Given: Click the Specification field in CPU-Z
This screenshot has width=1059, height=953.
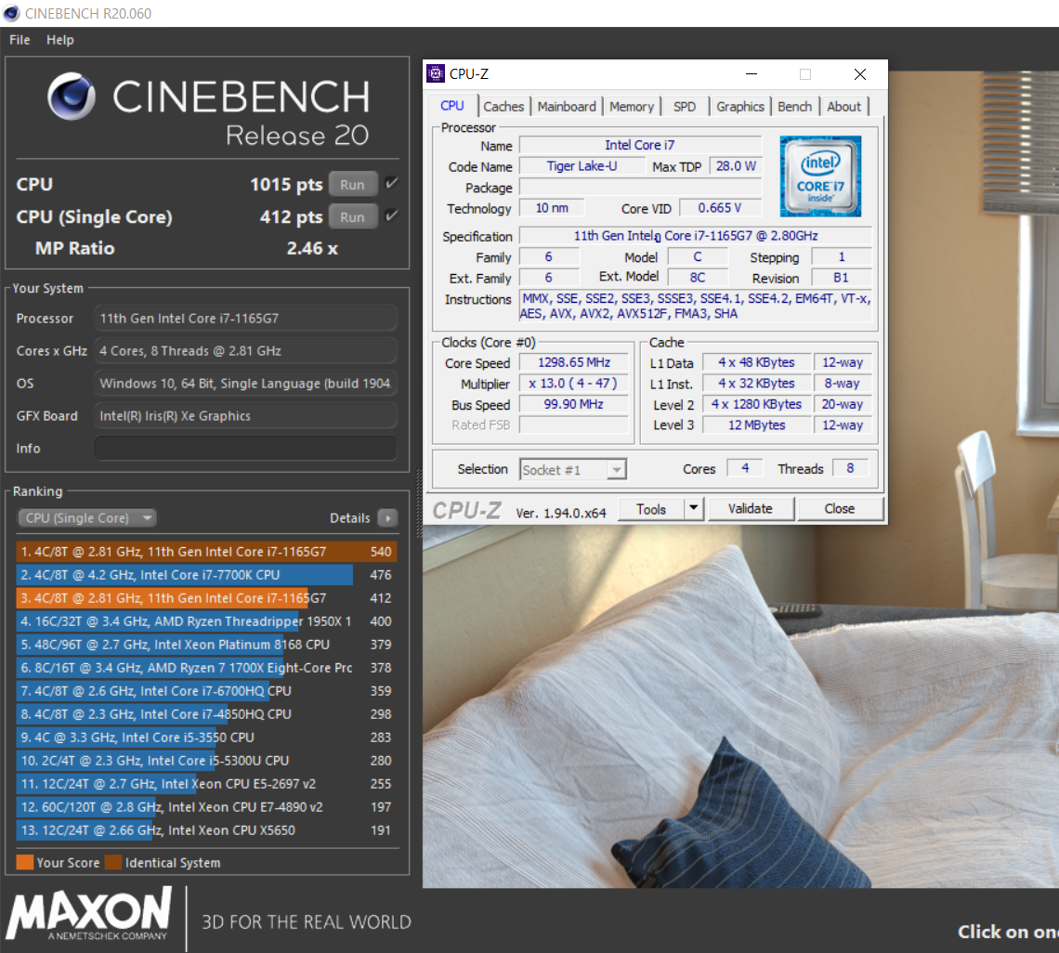Looking at the screenshot, I should (x=696, y=236).
